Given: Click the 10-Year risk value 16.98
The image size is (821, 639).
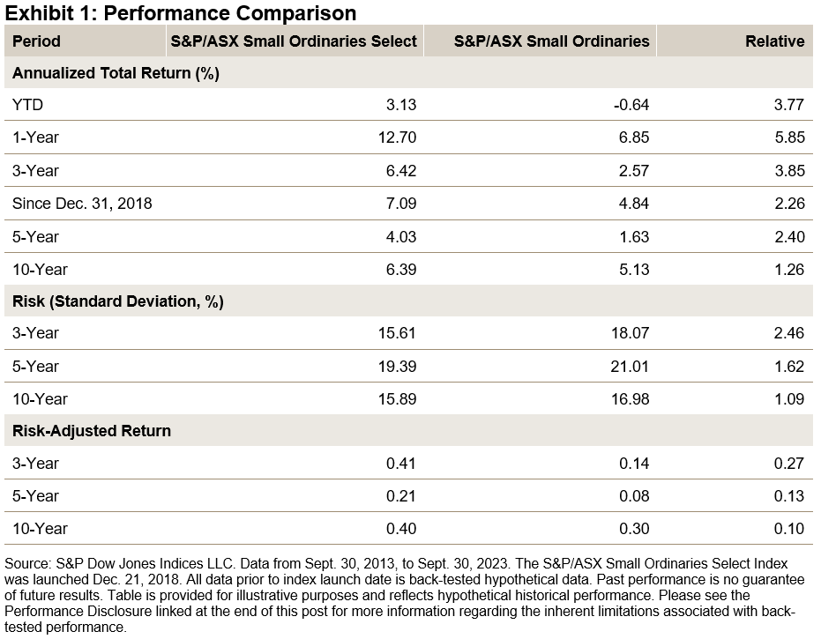Looking at the screenshot, I should (x=631, y=399).
